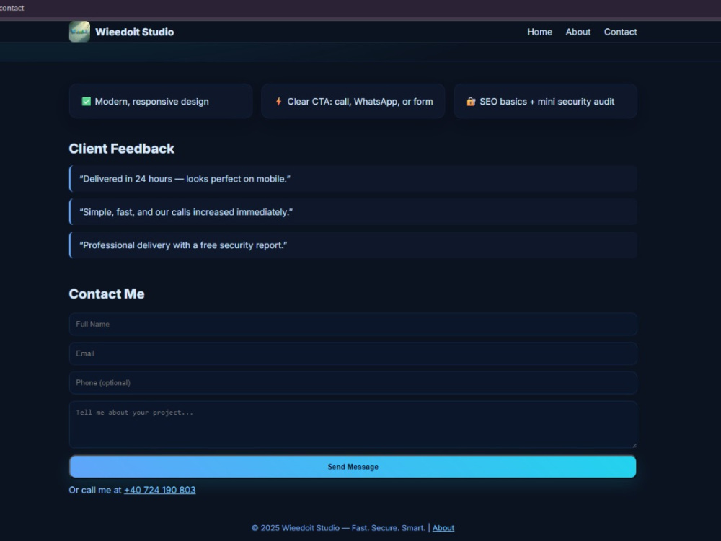Focus the Email input field
The image size is (721, 541).
[353, 353]
